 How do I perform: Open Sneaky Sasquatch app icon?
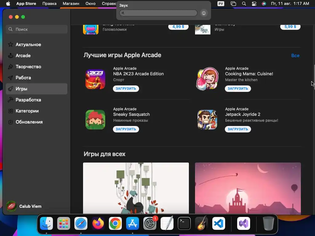[x=95, y=120]
